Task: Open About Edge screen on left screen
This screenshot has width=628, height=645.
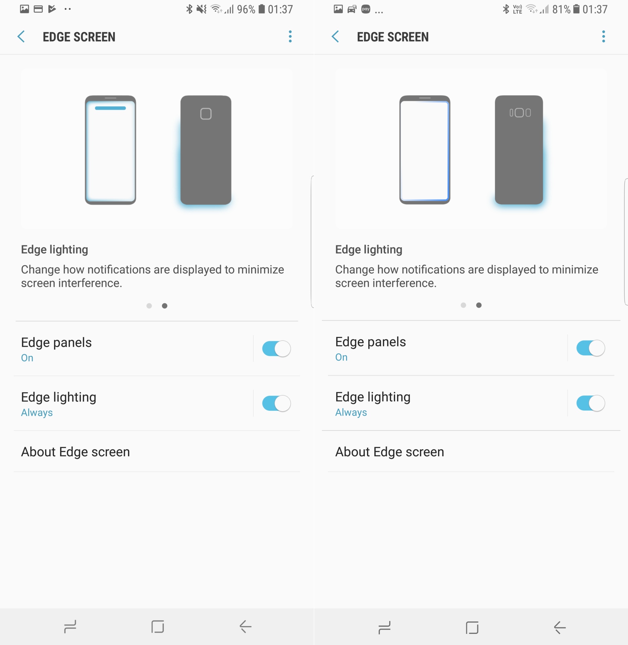Action: click(157, 451)
